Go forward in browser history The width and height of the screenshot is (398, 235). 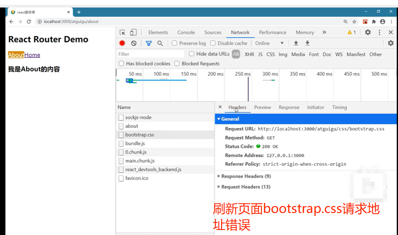coord(20,22)
